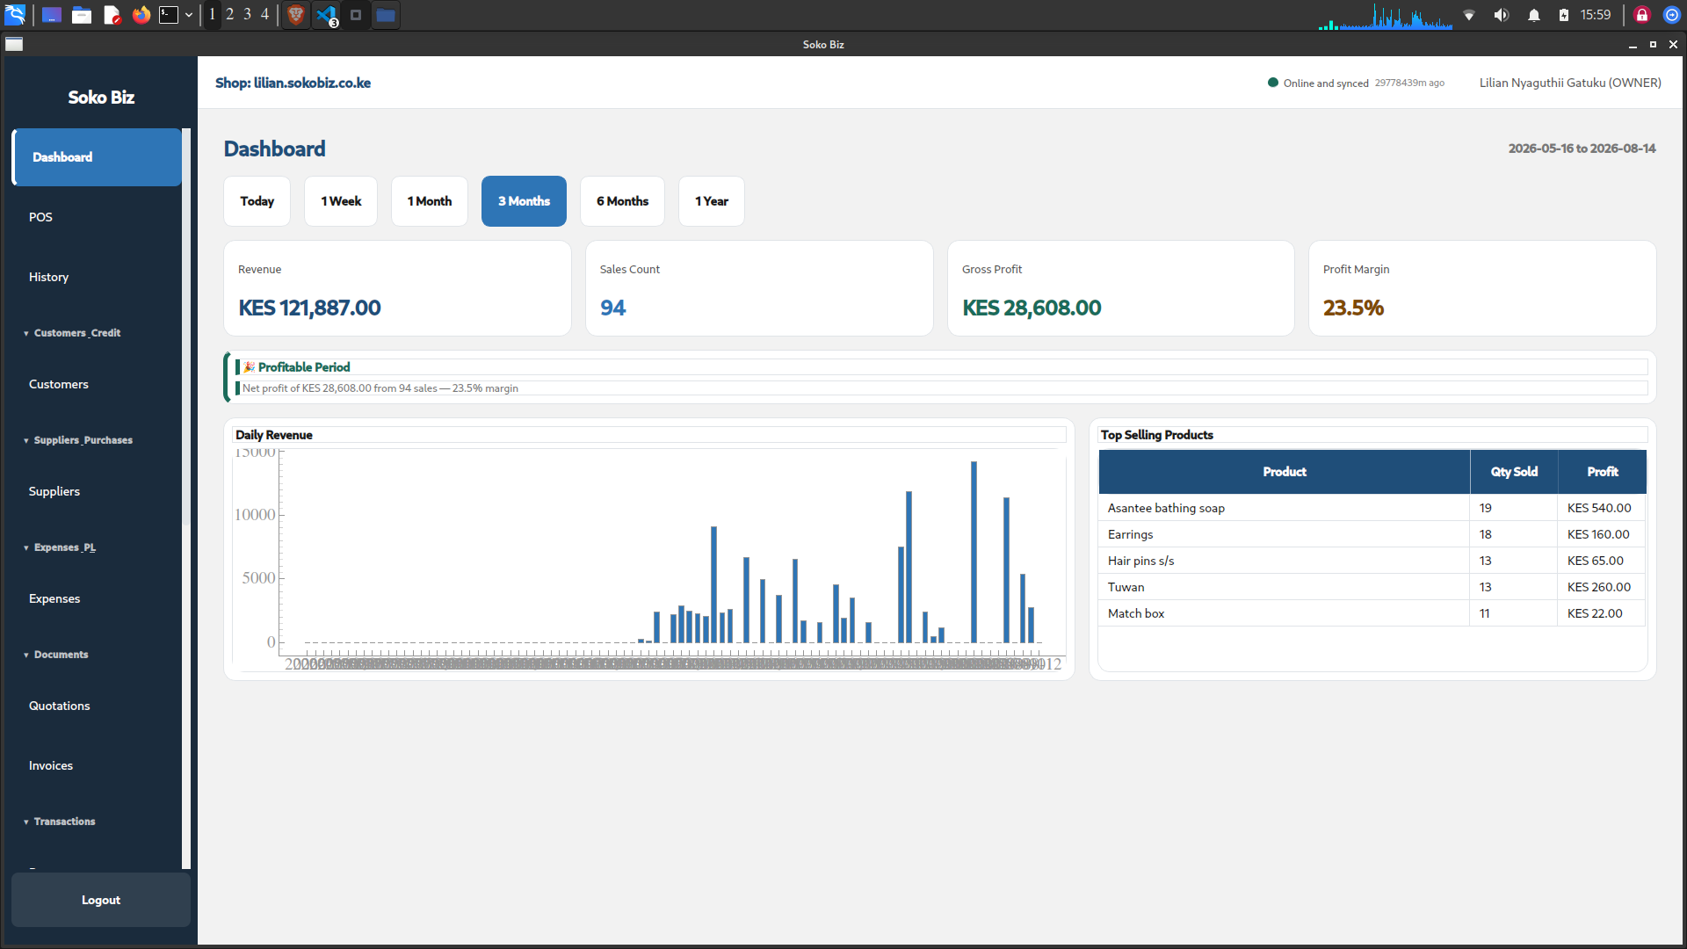Focus the Soko Biz taskbar button

[x=356, y=15]
